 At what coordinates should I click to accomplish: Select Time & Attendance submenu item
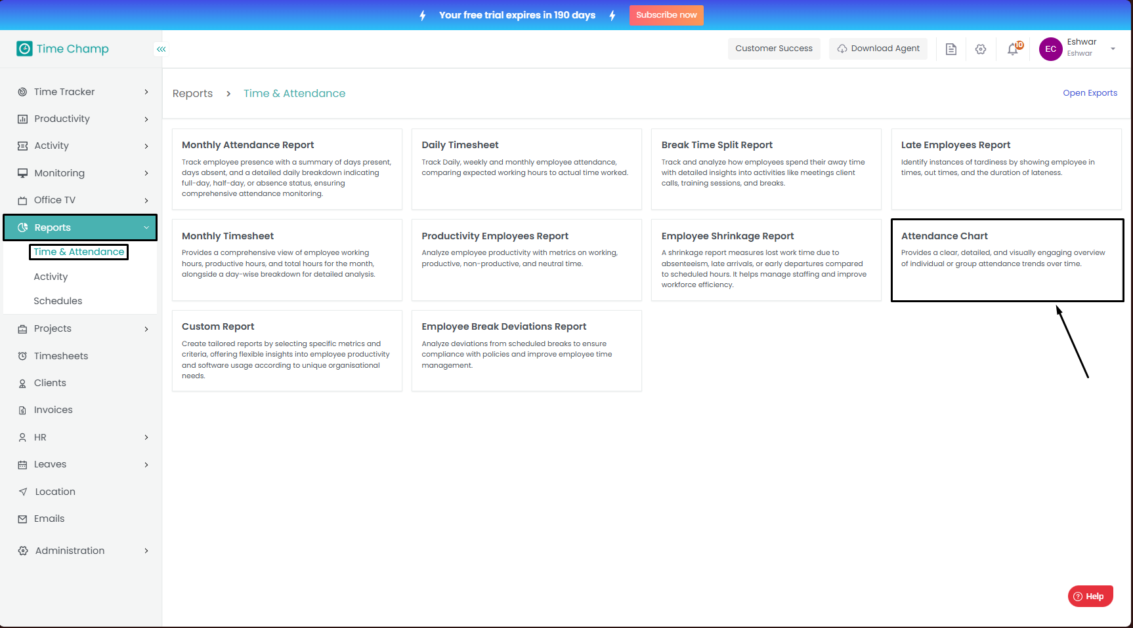[79, 252]
